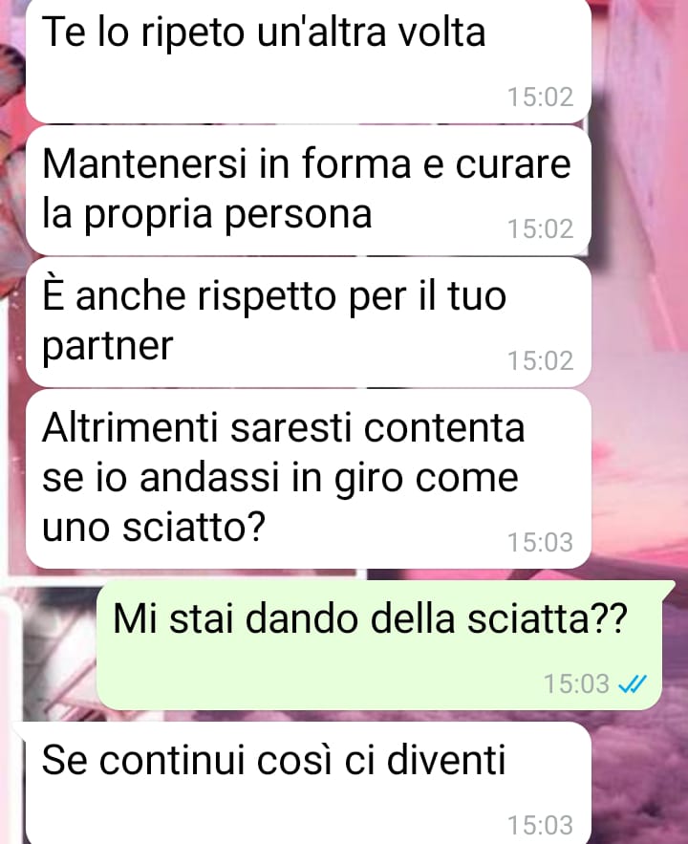Tap the word 'partner' in the third message
This screenshot has width=688, height=844.
[x=108, y=346]
